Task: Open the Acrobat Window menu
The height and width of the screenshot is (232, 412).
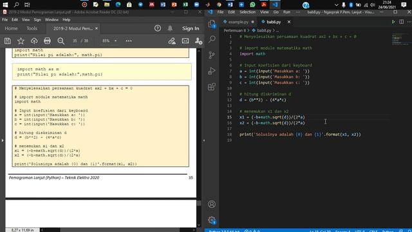Action: pos(51,20)
